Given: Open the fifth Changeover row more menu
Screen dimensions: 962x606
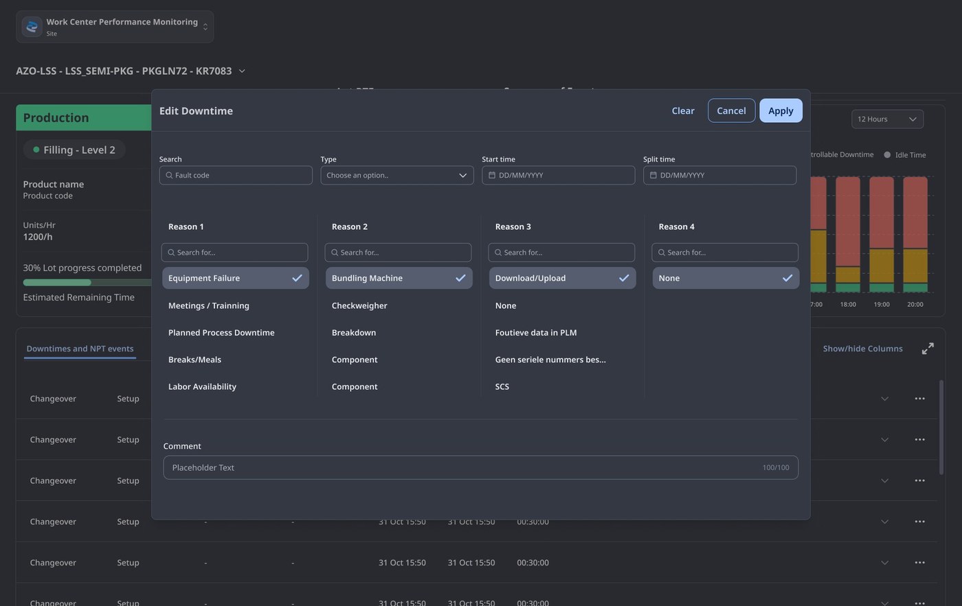Looking at the screenshot, I should (x=919, y=563).
